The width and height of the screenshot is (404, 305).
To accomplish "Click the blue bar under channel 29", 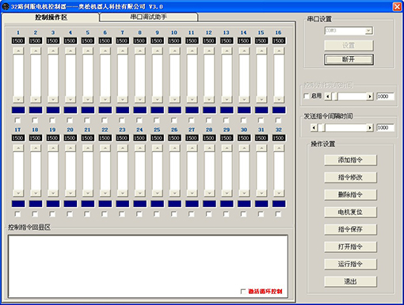I will [x=227, y=204].
